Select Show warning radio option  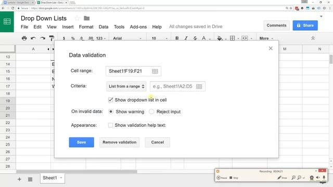pyautogui.click(x=111, y=112)
